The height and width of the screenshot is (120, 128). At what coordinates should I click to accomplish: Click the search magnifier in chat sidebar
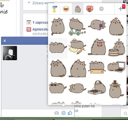[125, 114]
